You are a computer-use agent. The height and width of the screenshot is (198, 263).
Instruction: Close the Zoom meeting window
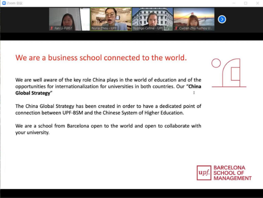pyautogui.click(x=258, y=3)
